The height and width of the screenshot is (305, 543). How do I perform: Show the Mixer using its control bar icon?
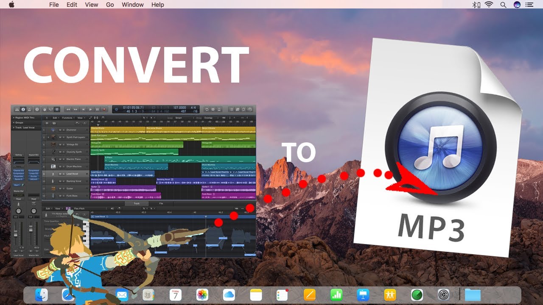point(51,110)
